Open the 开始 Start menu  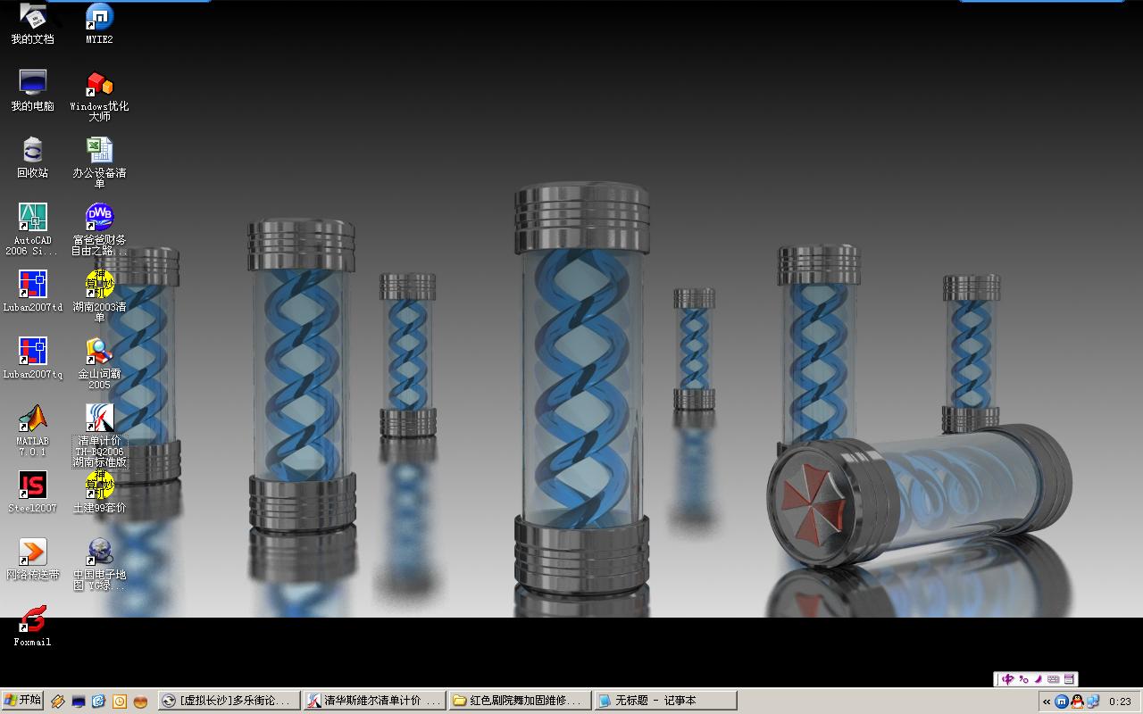(22, 701)
